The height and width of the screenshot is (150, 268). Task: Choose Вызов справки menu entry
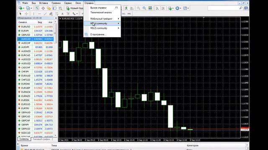(x=102, y=8)
